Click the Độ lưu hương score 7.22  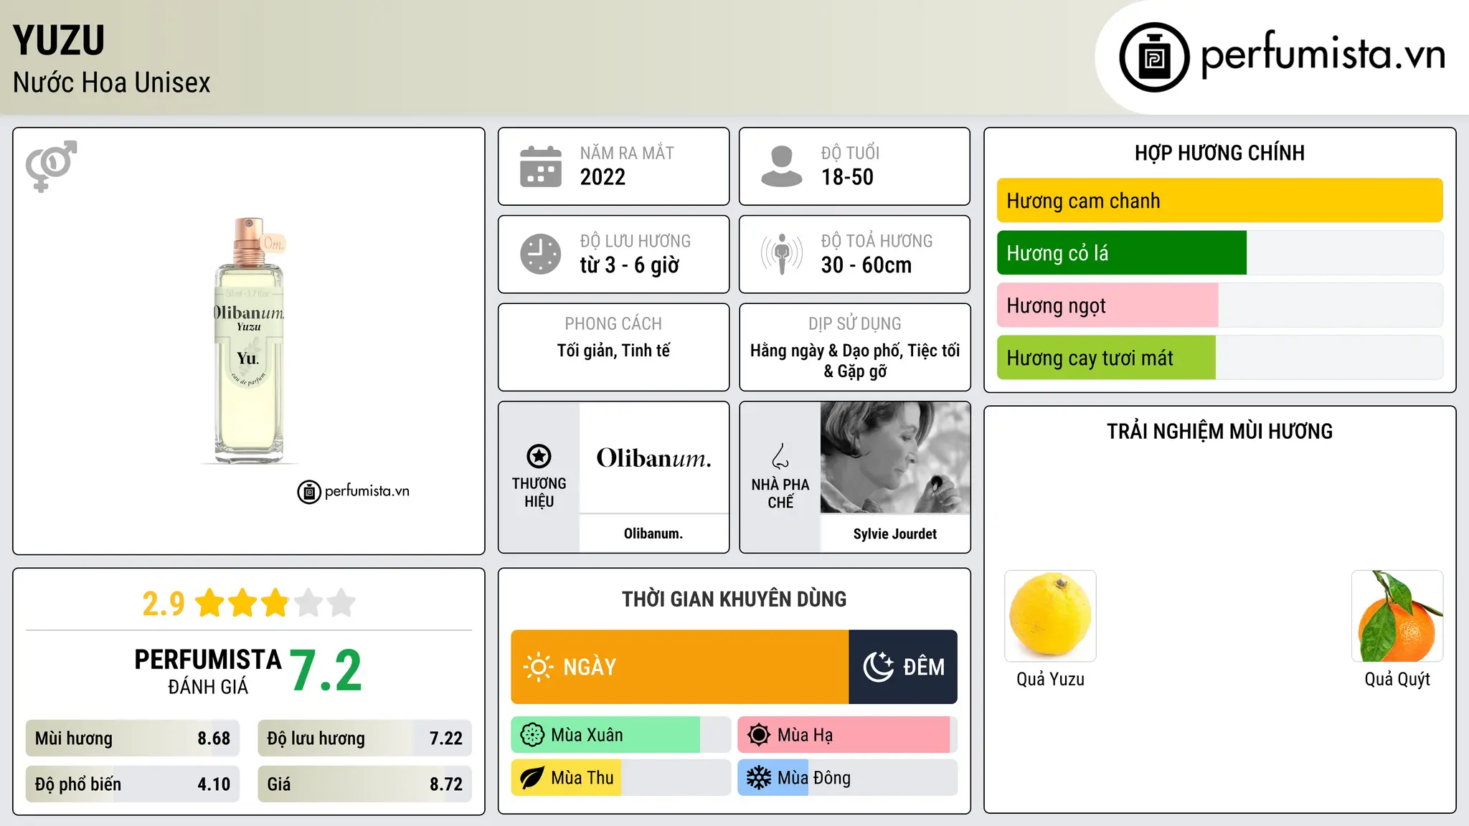click(x=365, y=739)
